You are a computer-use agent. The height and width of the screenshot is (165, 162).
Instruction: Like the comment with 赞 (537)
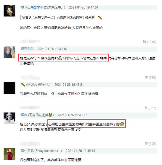(x=150, y=108)
